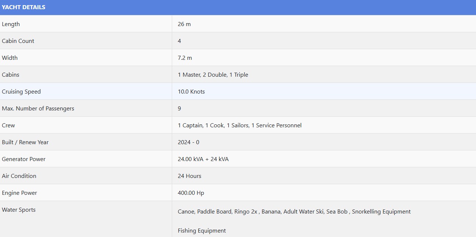476x237 pixels.
Task: Click the Water Sports label
Action: pyautogui.click(x=19, y=210)
